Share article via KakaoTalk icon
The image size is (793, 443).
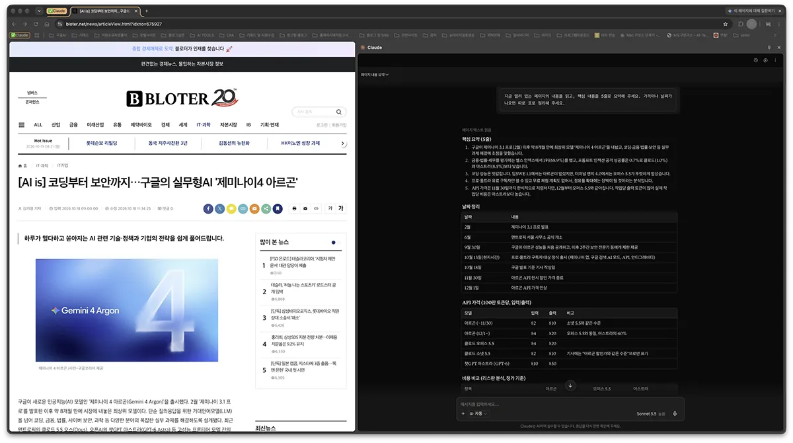231,208
